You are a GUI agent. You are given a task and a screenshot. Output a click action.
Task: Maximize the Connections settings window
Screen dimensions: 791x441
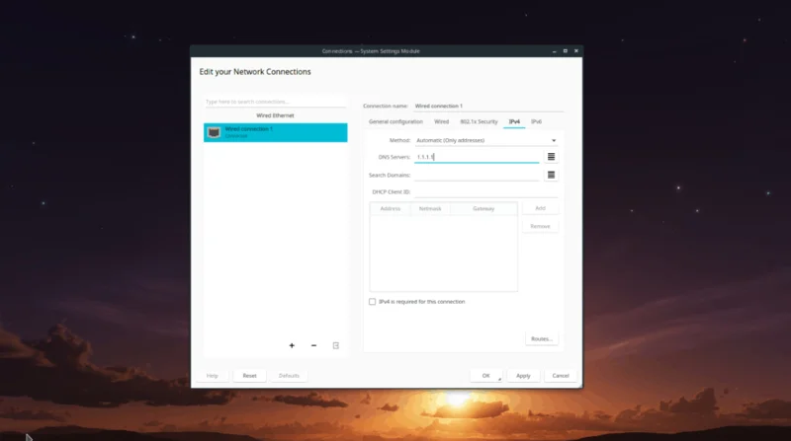[565, 51]
